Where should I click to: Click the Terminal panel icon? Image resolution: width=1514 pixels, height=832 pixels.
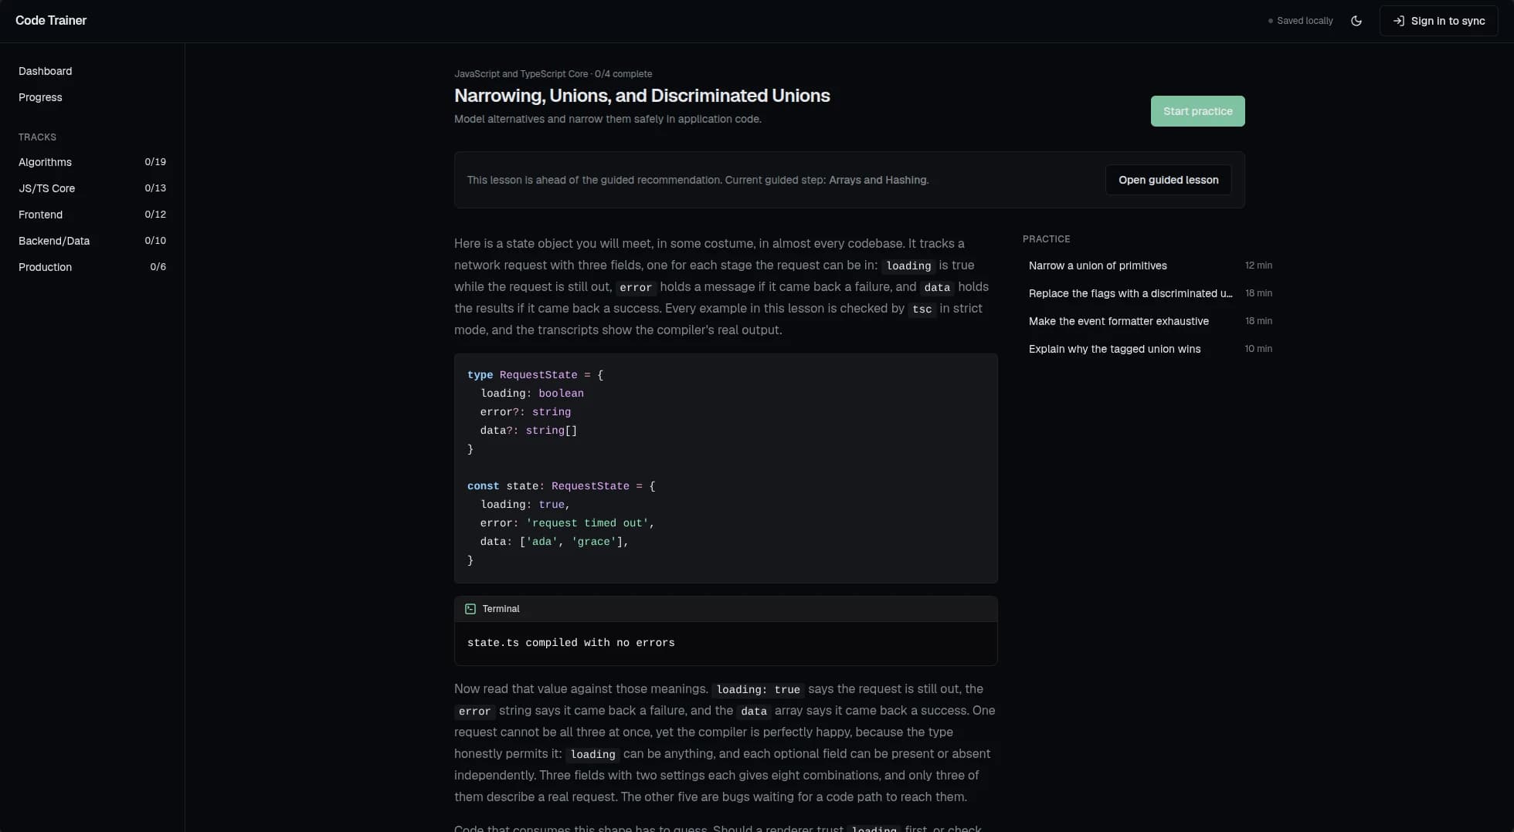pyautogui.click(x=470, y=609)
